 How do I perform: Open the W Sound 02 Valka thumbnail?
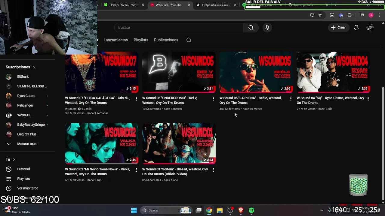[x=102, y=143]
